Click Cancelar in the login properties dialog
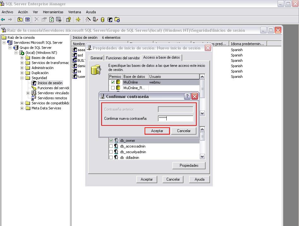This screenshot has height=226, width=299. (173, 179)
